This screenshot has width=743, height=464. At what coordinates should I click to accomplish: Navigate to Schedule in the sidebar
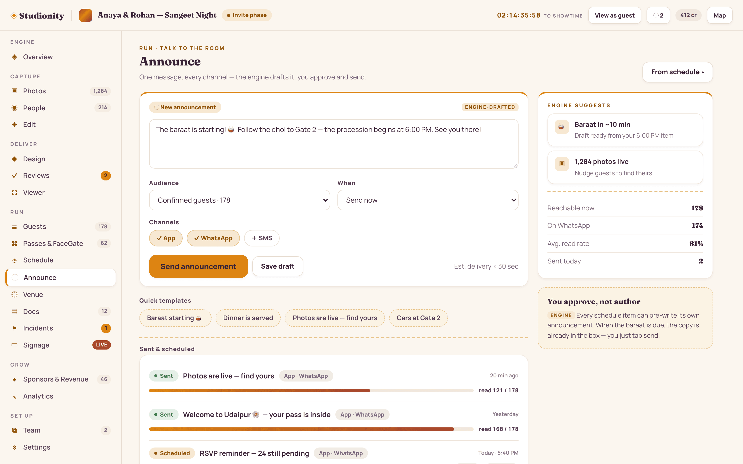60,260
